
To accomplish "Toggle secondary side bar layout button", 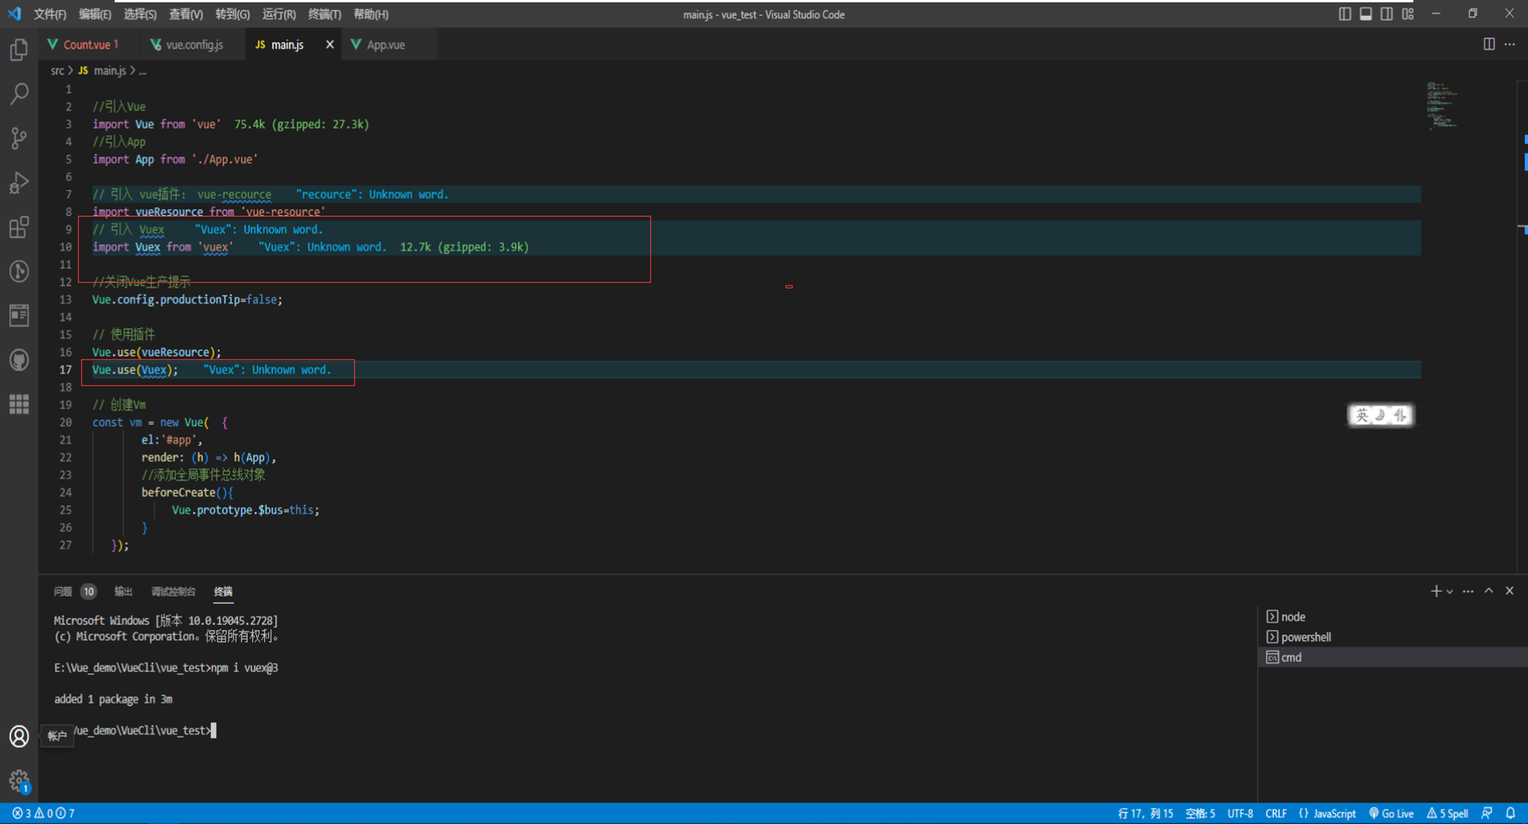I will coord(1386,14).
